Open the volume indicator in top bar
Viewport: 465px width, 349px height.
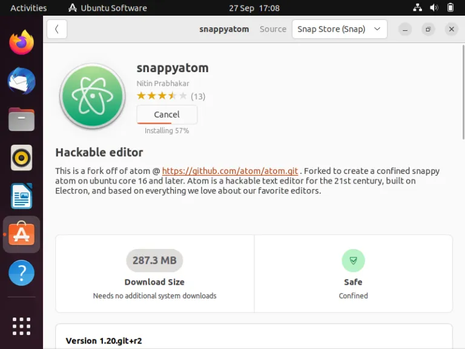pyautogui.click(x=434, y=8)
